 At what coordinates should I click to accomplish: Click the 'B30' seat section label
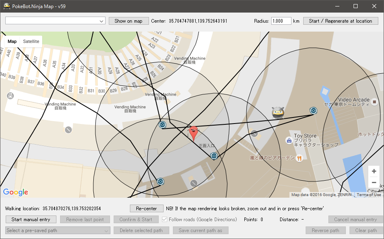(x=101, y=91)
